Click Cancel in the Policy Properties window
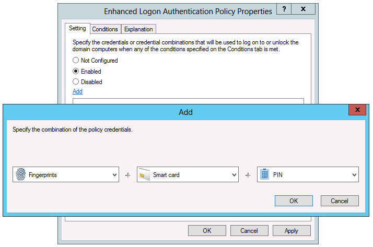Image resolution: width=373 pixels, height=247 pixels. tap(249, 231)
